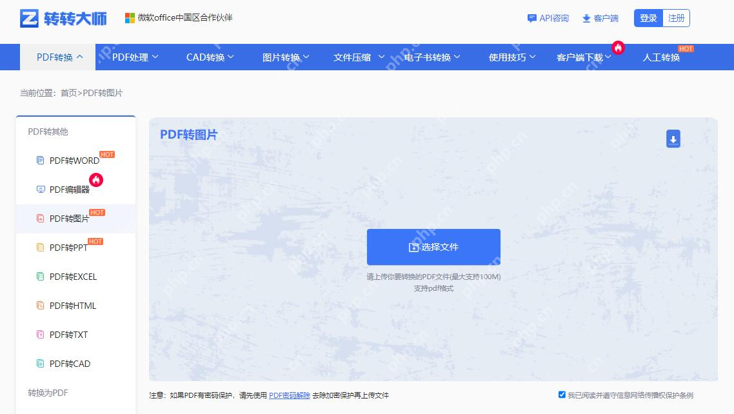Viewport: 734px width, 414px height.
Task: Click the 客户端 download icon in the header
Action: tap(586, 19)
